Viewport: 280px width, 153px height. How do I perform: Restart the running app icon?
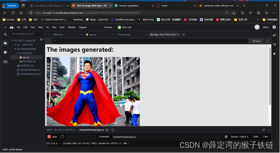click(62, 137)
